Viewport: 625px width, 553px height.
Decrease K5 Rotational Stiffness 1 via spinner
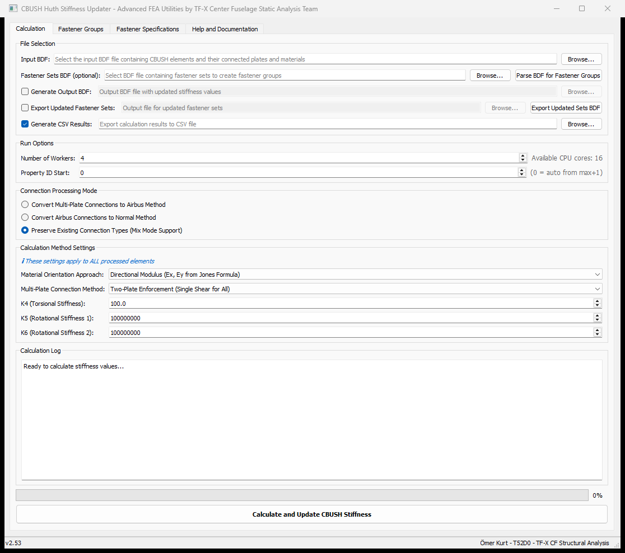[597, 320]
